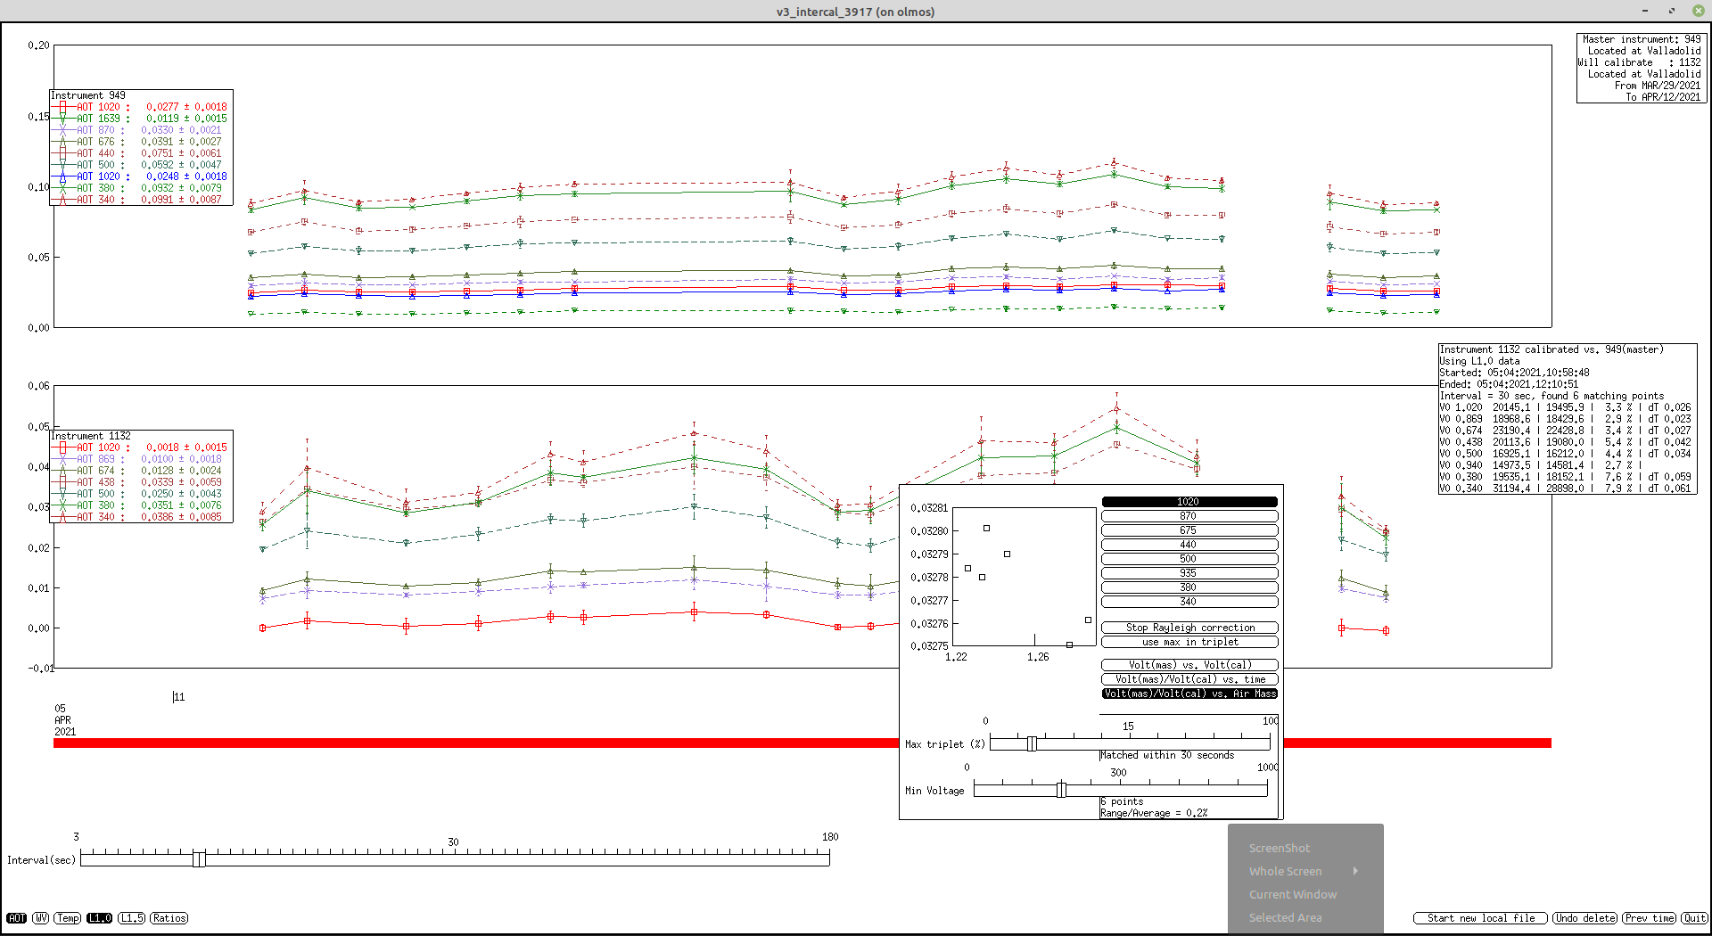1712x936 pixels.
Task: Choose Current Window in screenshot menu
Action: [1292, 894]
